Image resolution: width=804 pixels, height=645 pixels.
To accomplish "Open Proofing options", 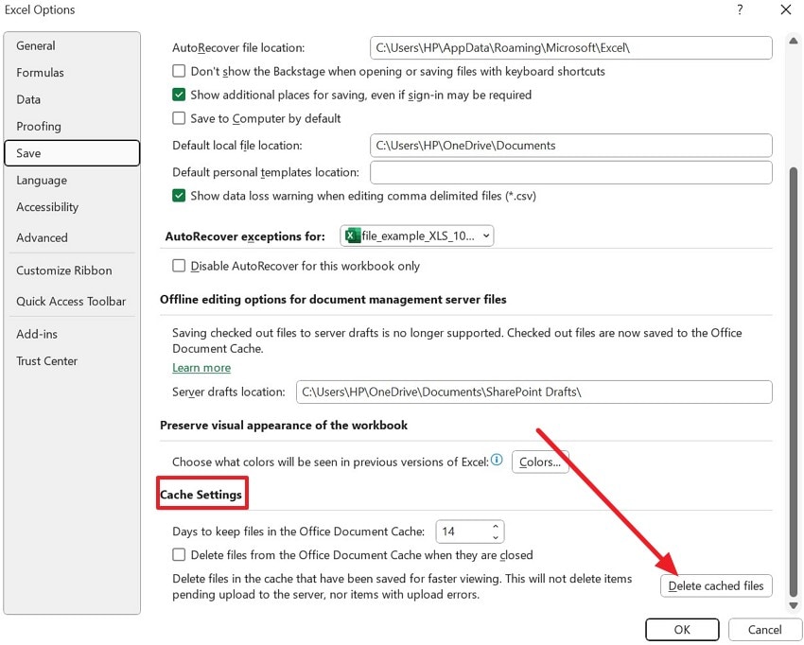I will tap(72, 126).
